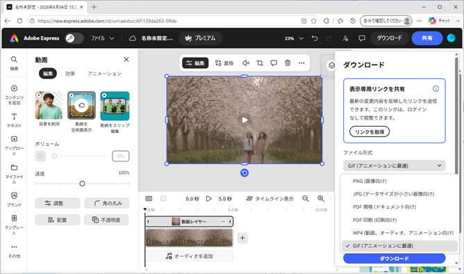Image resolution: width=464 pixels, height=274 pixels.
Task: Expand the 23% zoom level dropdown
Action: pos(294,38)
